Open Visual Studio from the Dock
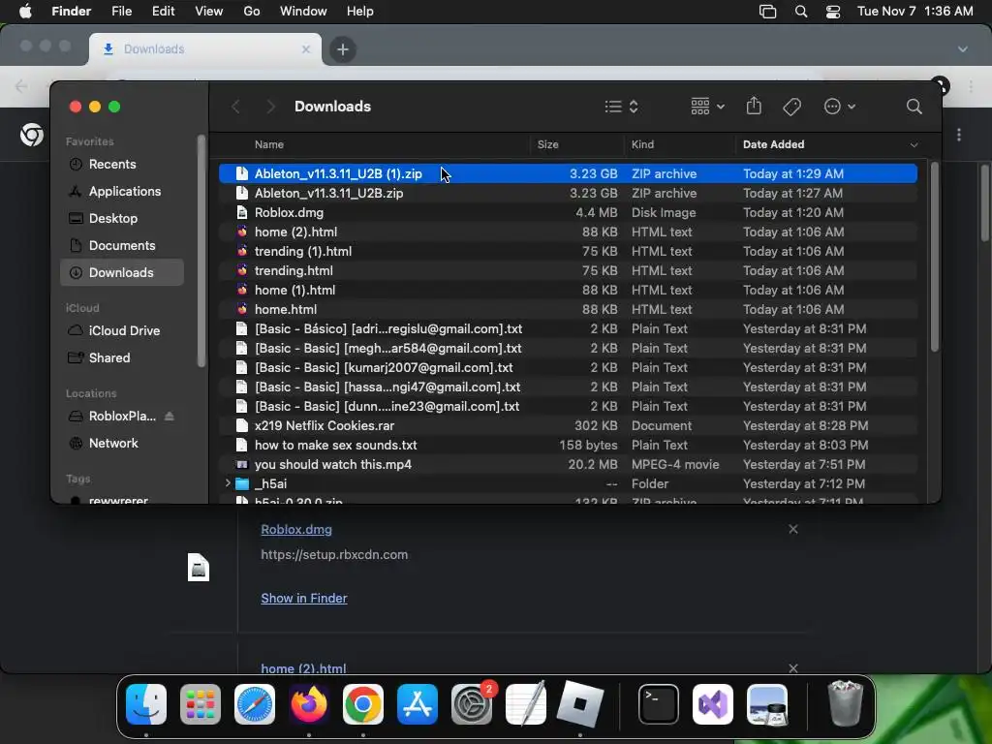992x744 pixels. 713,704
